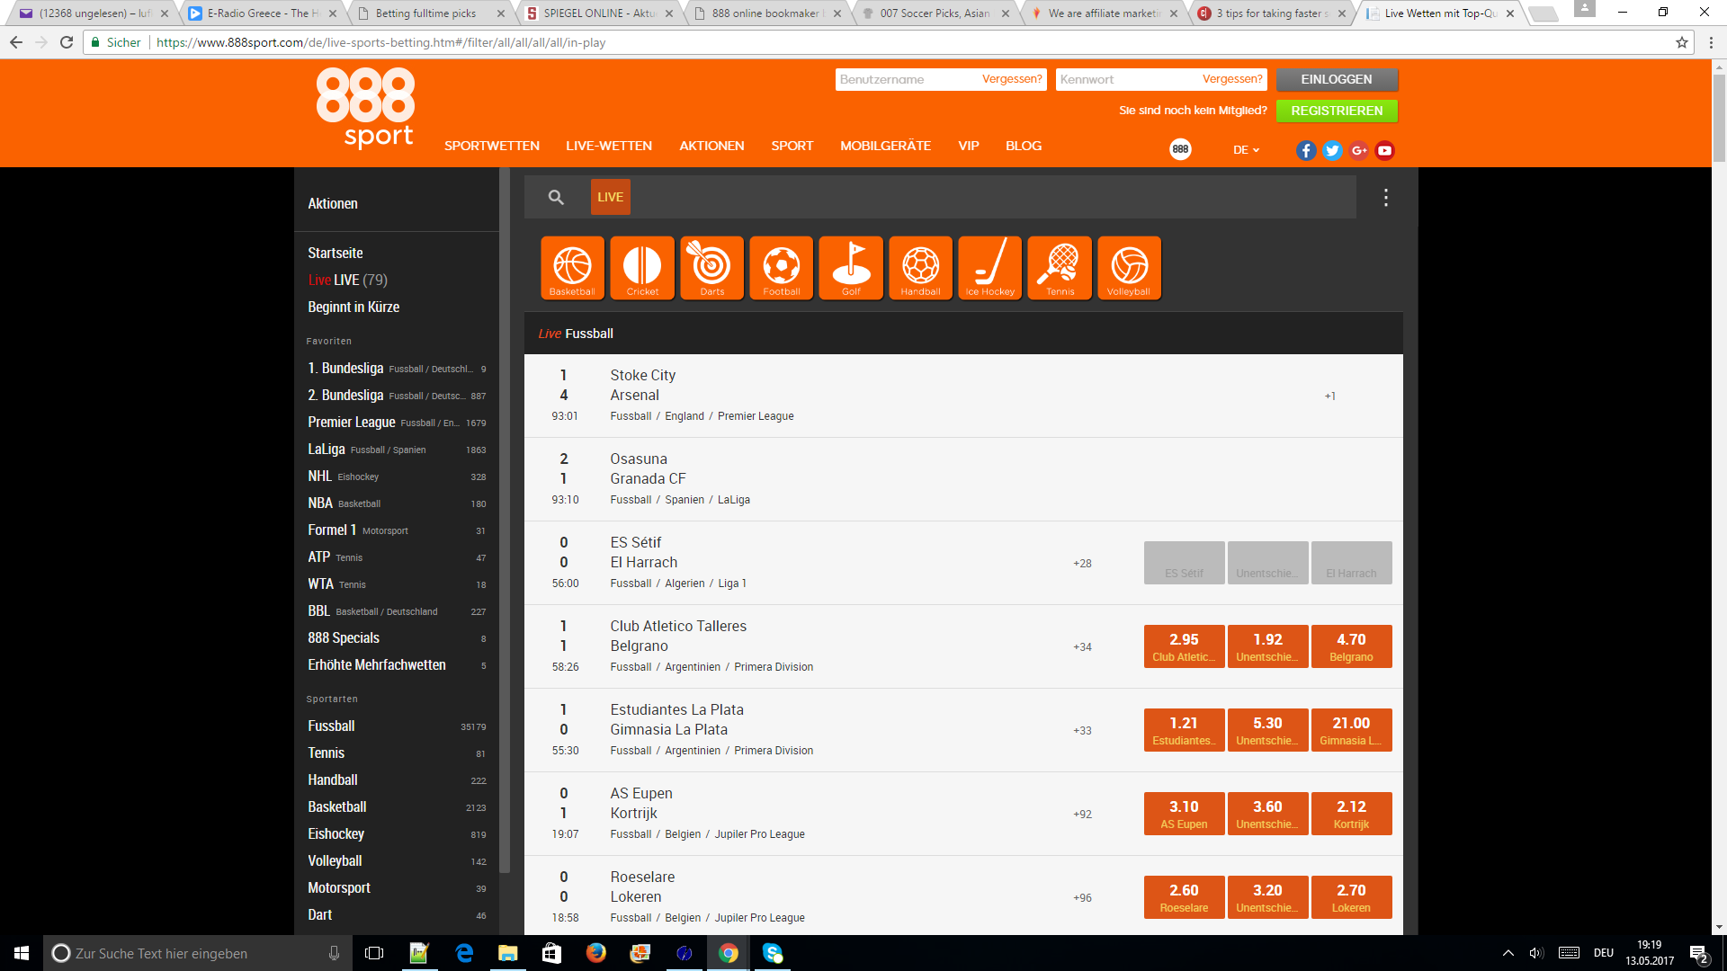Open Windows Start menu
The height and width of the screenshot is (971, 1727).
click(x=22, y=953)
